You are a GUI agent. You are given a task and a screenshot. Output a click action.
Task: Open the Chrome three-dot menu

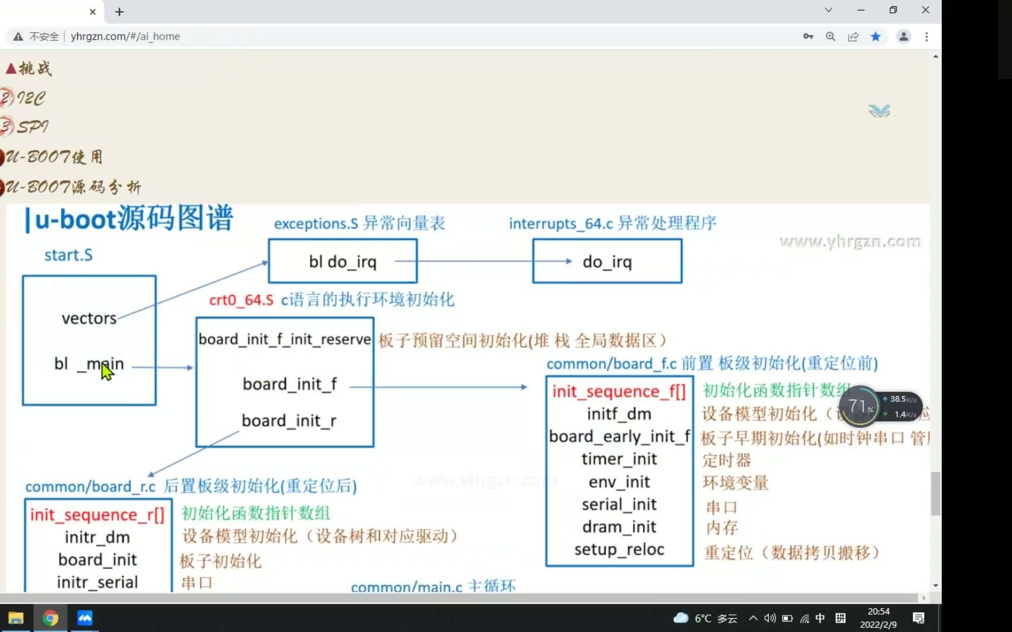coord(926,36)
